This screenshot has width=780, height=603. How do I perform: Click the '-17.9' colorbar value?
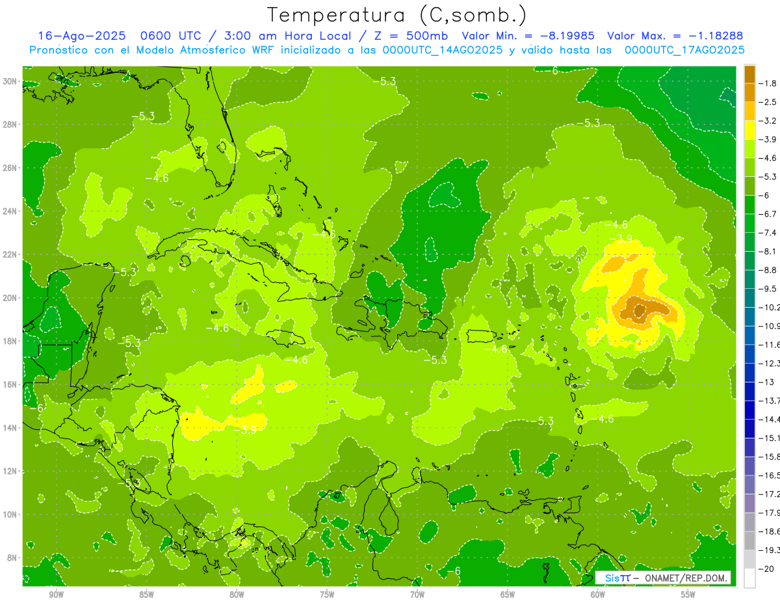pos(770,513)
